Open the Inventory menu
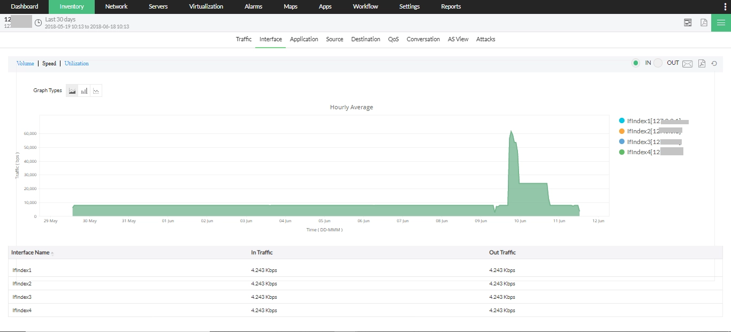 tap(72, 6)
